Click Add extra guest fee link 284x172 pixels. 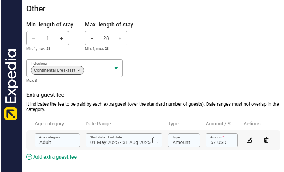55,157
